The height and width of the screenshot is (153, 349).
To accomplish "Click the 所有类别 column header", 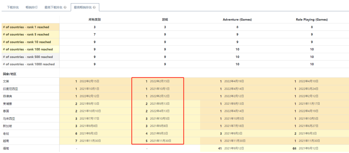I will (x=95, y=20).
